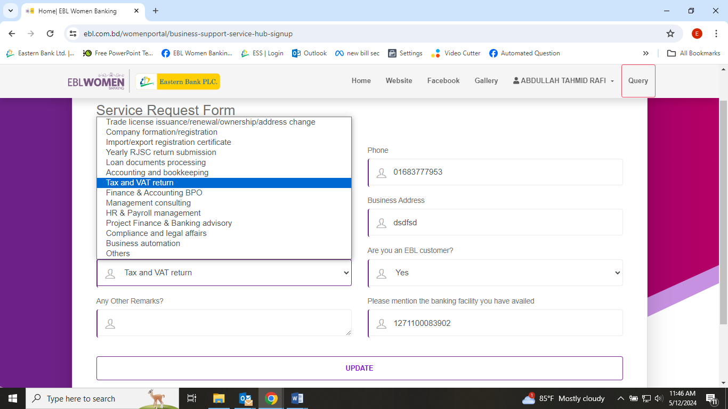Click the browser address bar URL
This screenshot has width=728, height=409.
(188, 34)
